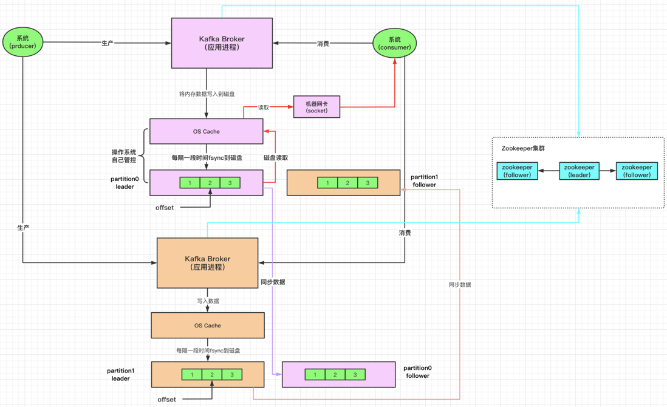Click the bold 同步数据 label beside the orange broker
The height and width of the screenshot is (407, 667).
point(273,282)
